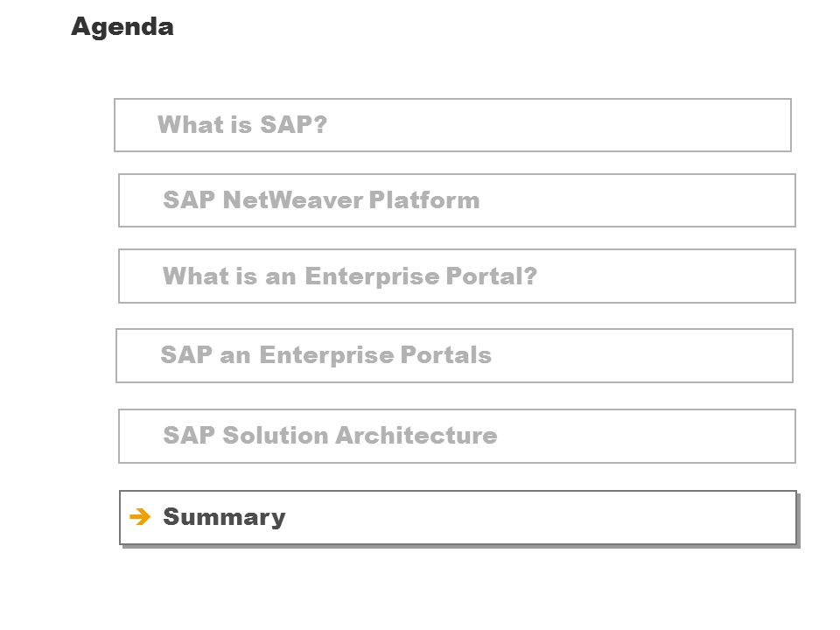Image resolution: width=840 pixels, height=630 pixels.
Task: Click the 'Summary' text label
Action: 224,517
